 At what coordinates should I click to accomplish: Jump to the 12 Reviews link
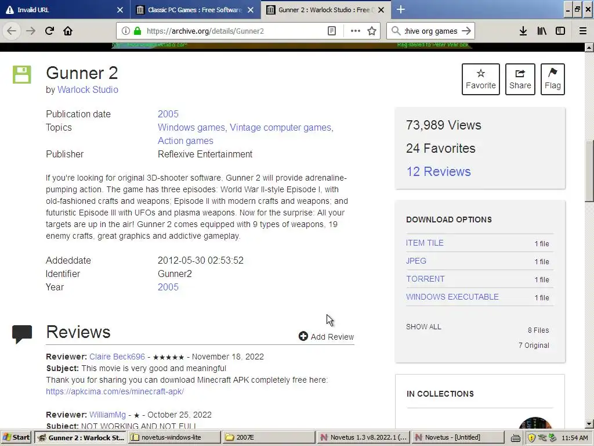tap(439, 171)
